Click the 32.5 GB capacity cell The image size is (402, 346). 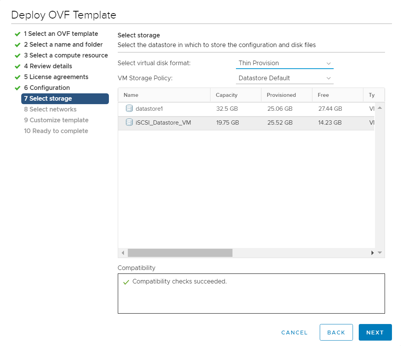[227, 109]
